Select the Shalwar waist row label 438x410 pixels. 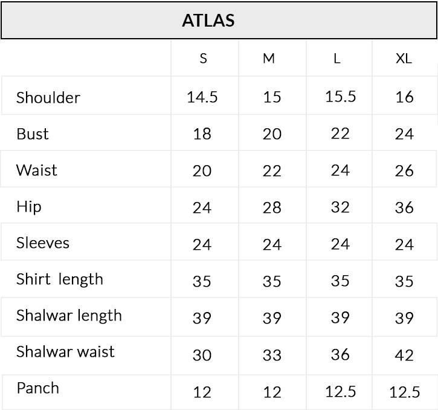click(x=48, y=352)
